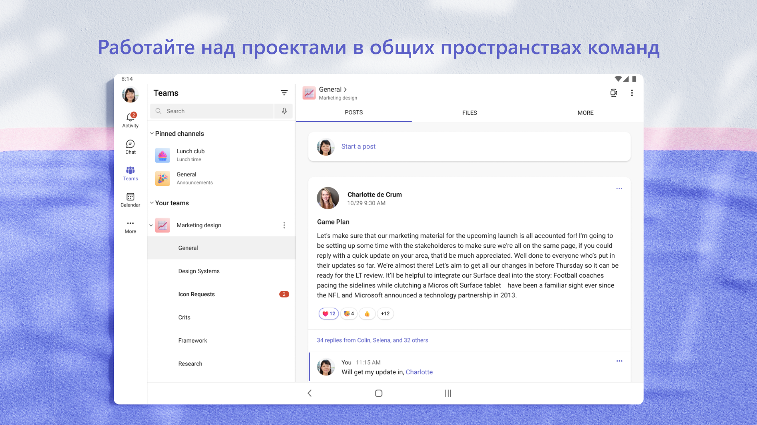Open more options on Charlotte's post
This screenshot has width=757, height=425.
coord(619,189)
